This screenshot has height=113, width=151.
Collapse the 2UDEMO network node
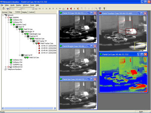pos(6,17)
